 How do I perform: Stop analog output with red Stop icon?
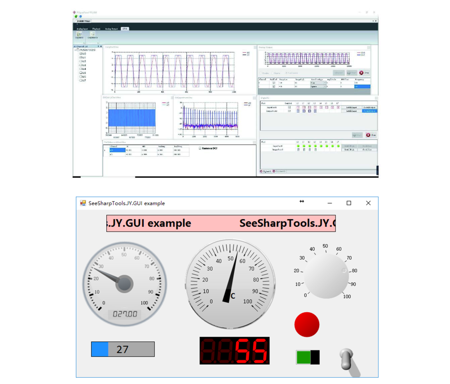pyautogui.click(x=361, y=73)
